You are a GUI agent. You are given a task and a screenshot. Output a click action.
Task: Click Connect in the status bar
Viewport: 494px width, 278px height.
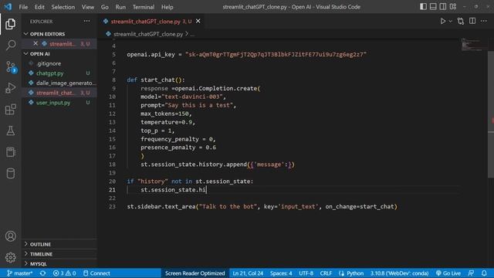pos(96,273)
